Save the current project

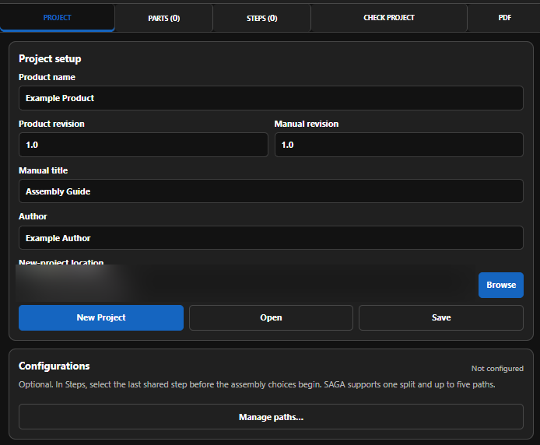[441, 317]
